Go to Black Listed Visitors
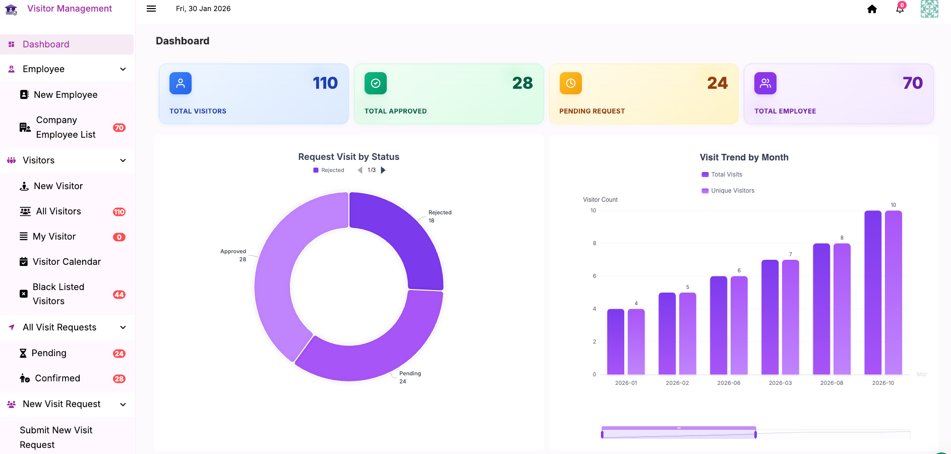 58,294
